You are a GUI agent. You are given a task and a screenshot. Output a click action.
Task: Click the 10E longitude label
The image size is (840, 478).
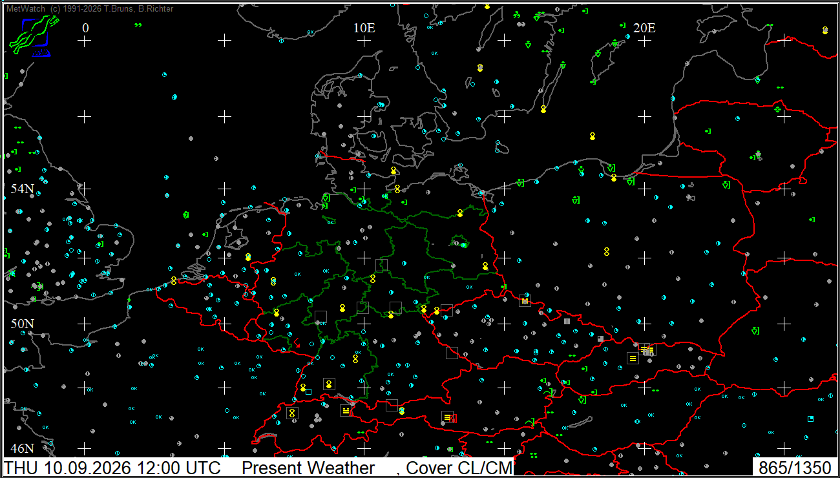[x=364, y=28]
